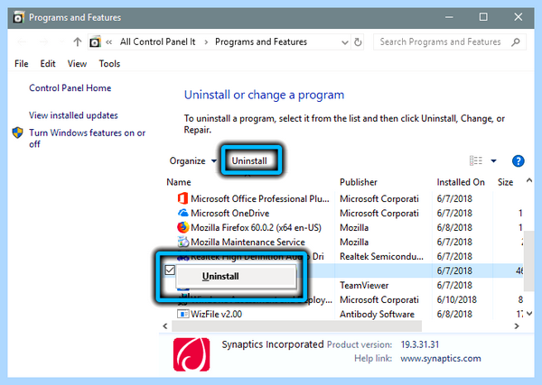Open the Control Panel Home link
Image resolution: width=542 pixels, height=385 pixels.
(x=70, y=88)
